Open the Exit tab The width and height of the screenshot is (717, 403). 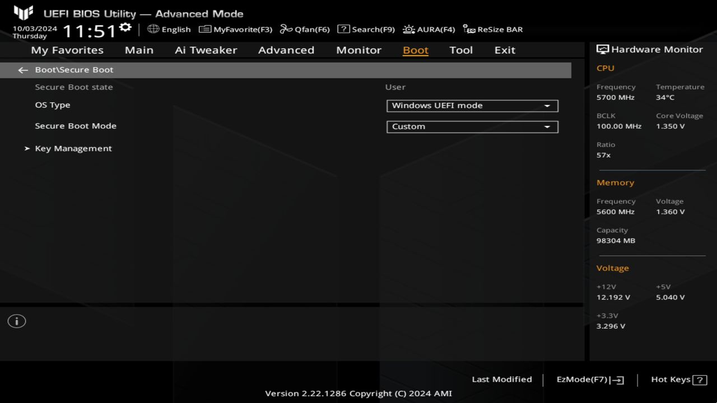(505, 50)
